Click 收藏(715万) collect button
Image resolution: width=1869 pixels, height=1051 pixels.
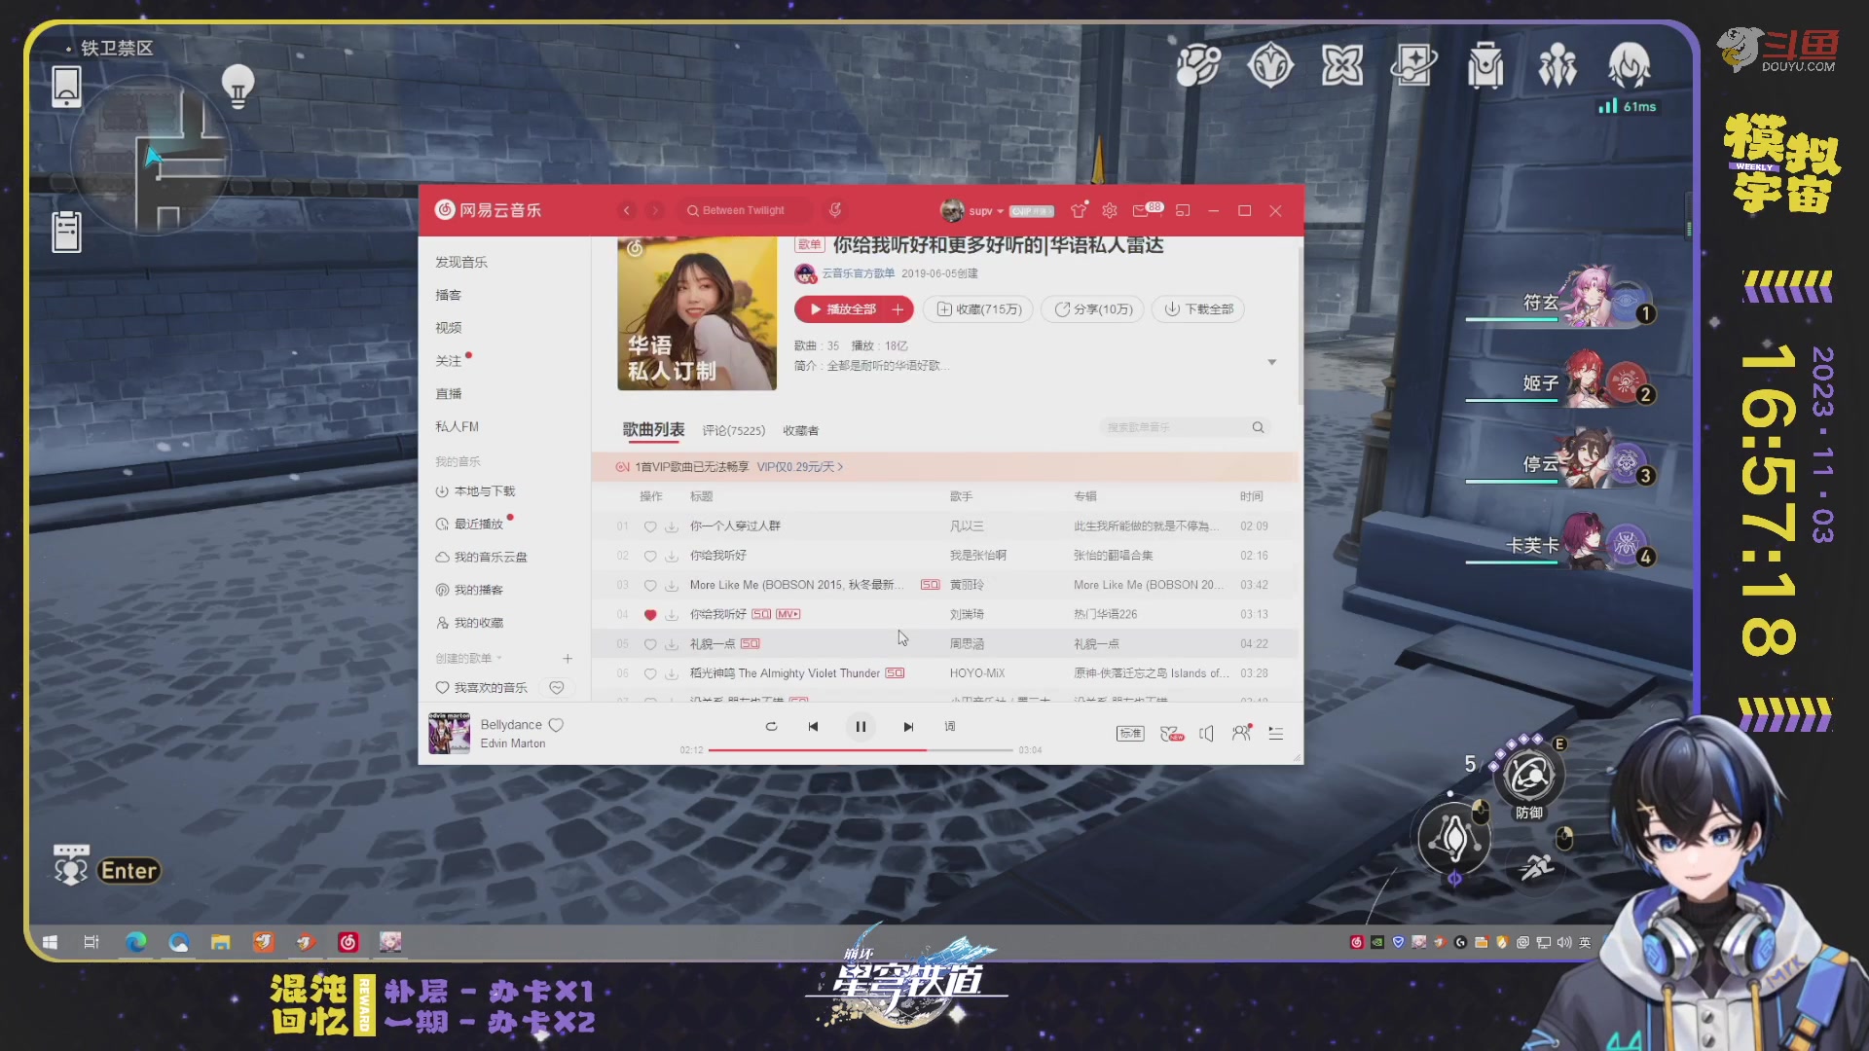click(x=978, y=309)
